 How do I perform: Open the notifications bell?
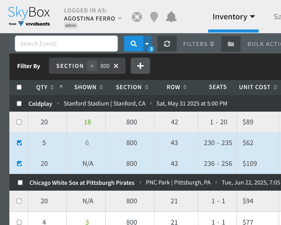[x=171, y=17]
